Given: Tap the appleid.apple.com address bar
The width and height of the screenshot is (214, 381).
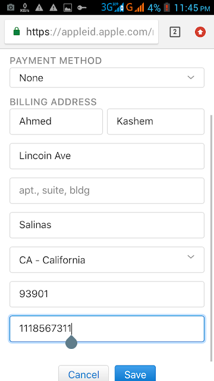Looking at the screenshot, I should (x=81, y=32).
